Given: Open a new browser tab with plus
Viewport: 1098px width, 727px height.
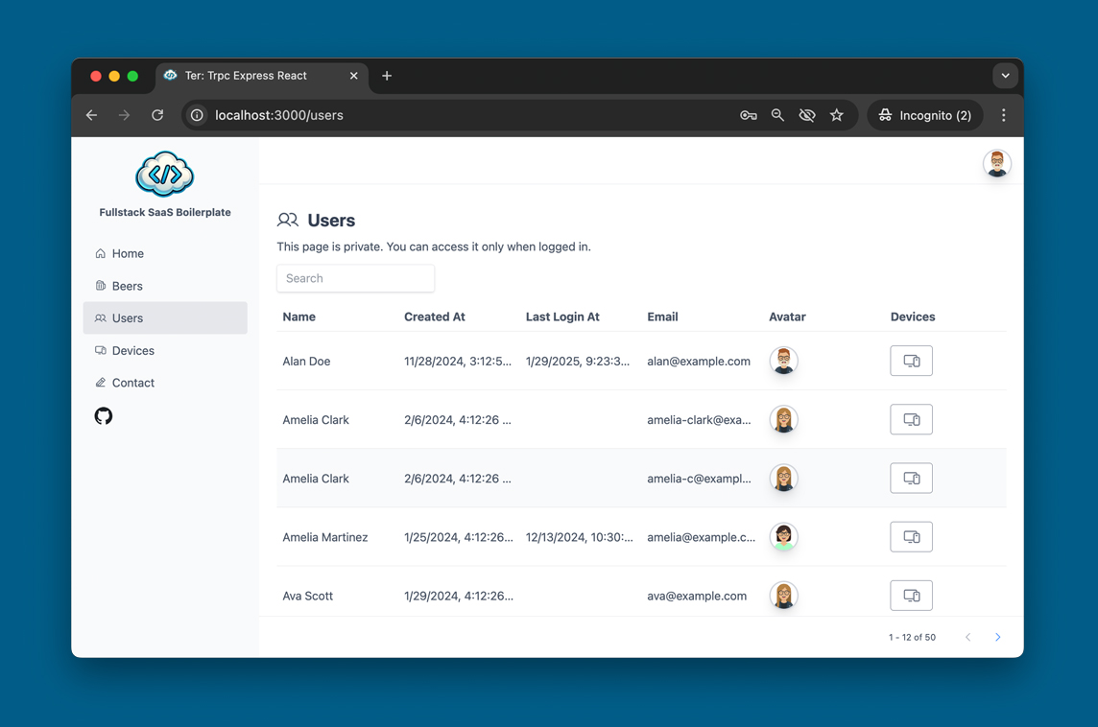Looking at the screenshot, I should [387, 76].
